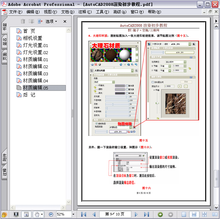Viewport: 220px width, 219px height.
Task: Open the 视图(V) menu
Action: click(x=50, y=12)
